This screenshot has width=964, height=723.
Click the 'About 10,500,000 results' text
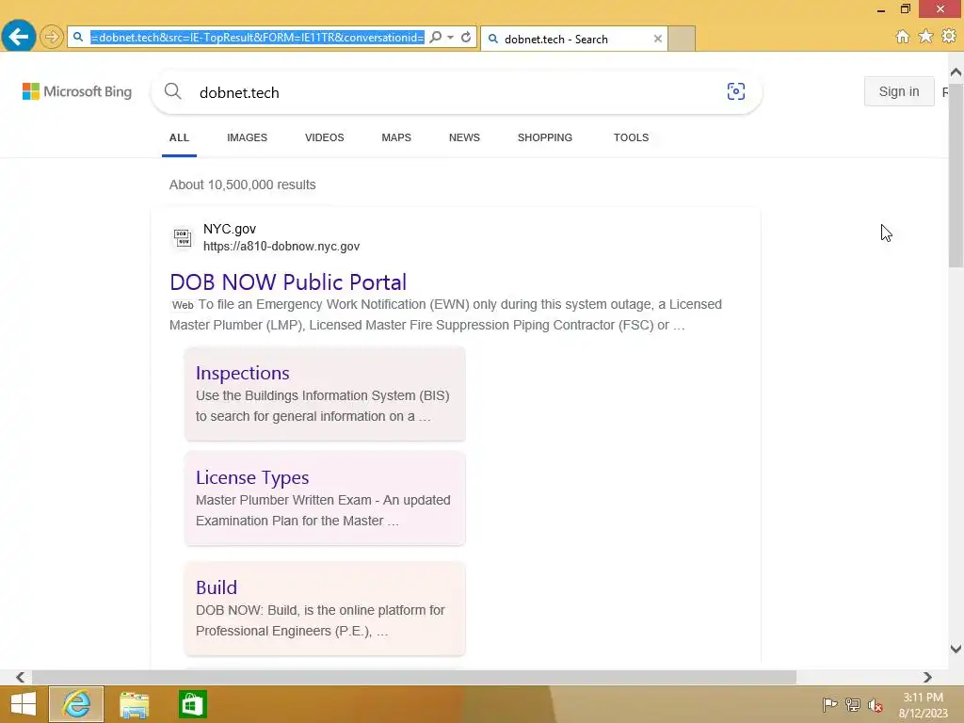point(242,185)
